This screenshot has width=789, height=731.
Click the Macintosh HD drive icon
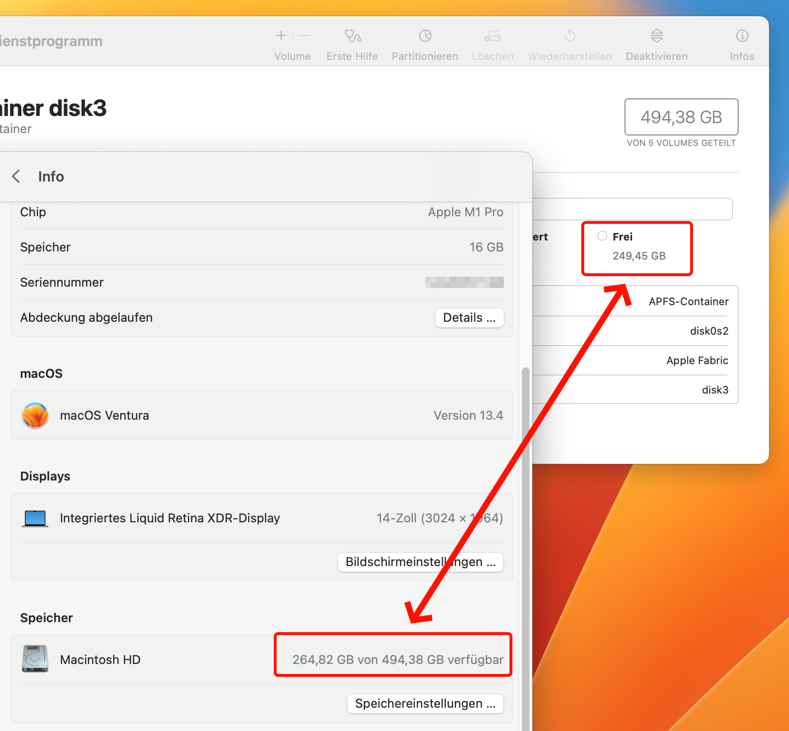coord(35,659)
